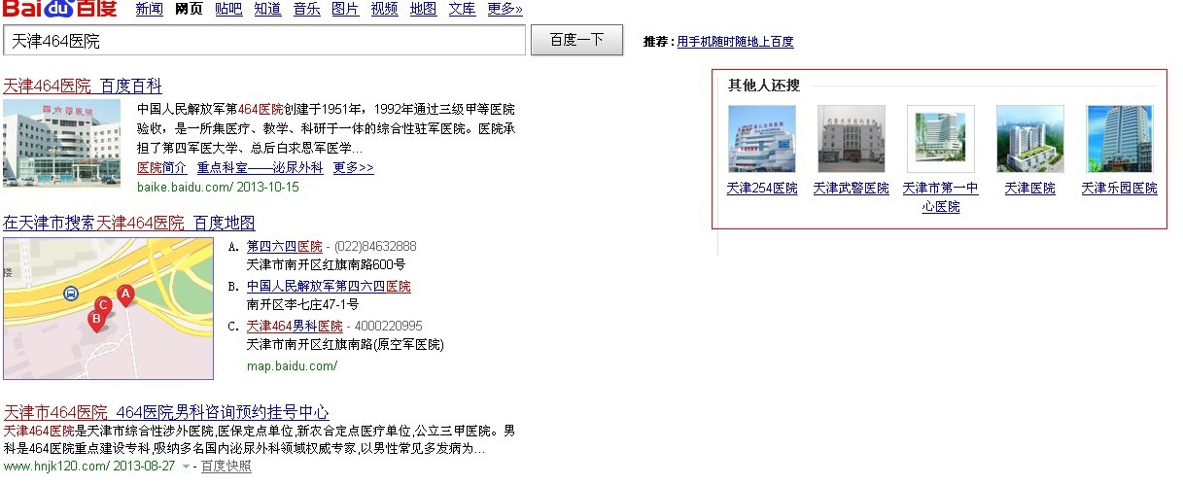Image resolution: width=1183 pixels, height=485 pixels.
Task: Open 重点科室——泌尿外科 link
Action: coord(260,167)
